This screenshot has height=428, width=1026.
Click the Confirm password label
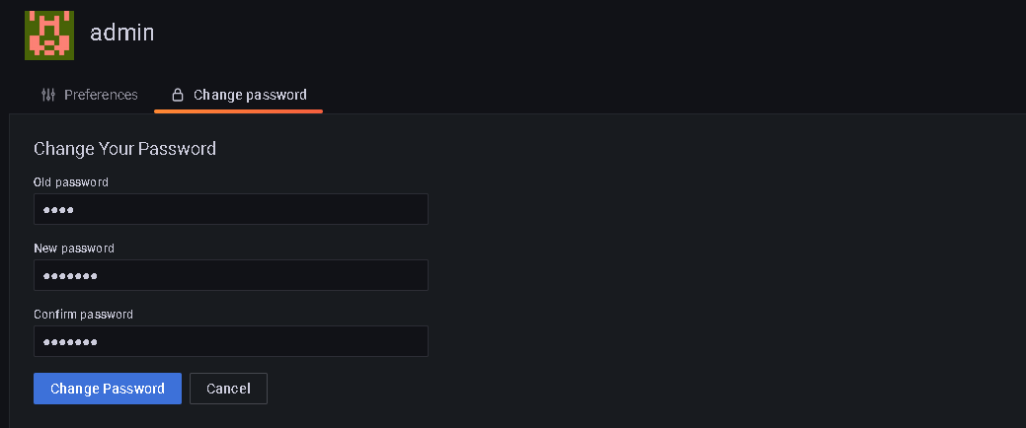click(x=83, y=315)
